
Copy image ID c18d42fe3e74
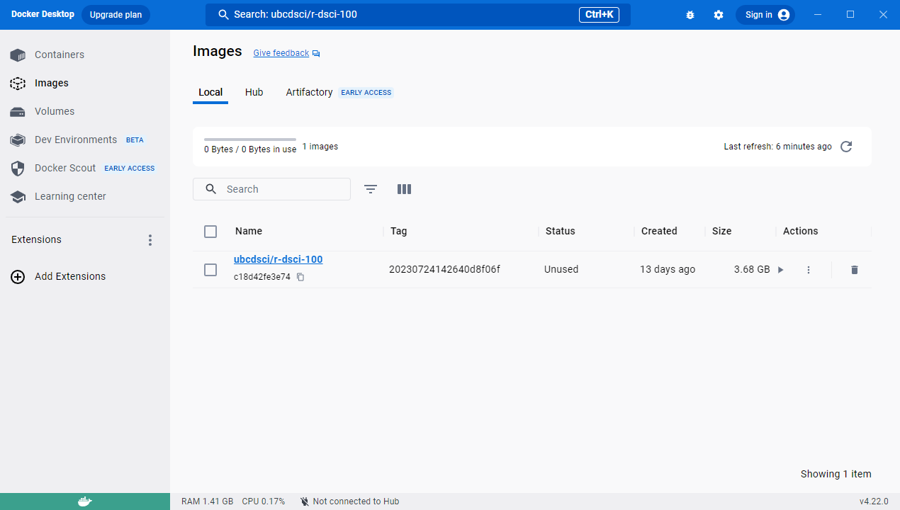pos(300,277)
